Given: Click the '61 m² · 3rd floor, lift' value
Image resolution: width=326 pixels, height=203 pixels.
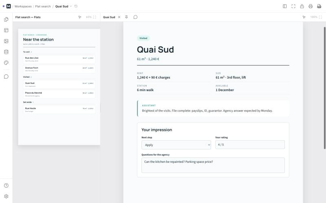Looking at the screenshot, I should coord(231,77).
